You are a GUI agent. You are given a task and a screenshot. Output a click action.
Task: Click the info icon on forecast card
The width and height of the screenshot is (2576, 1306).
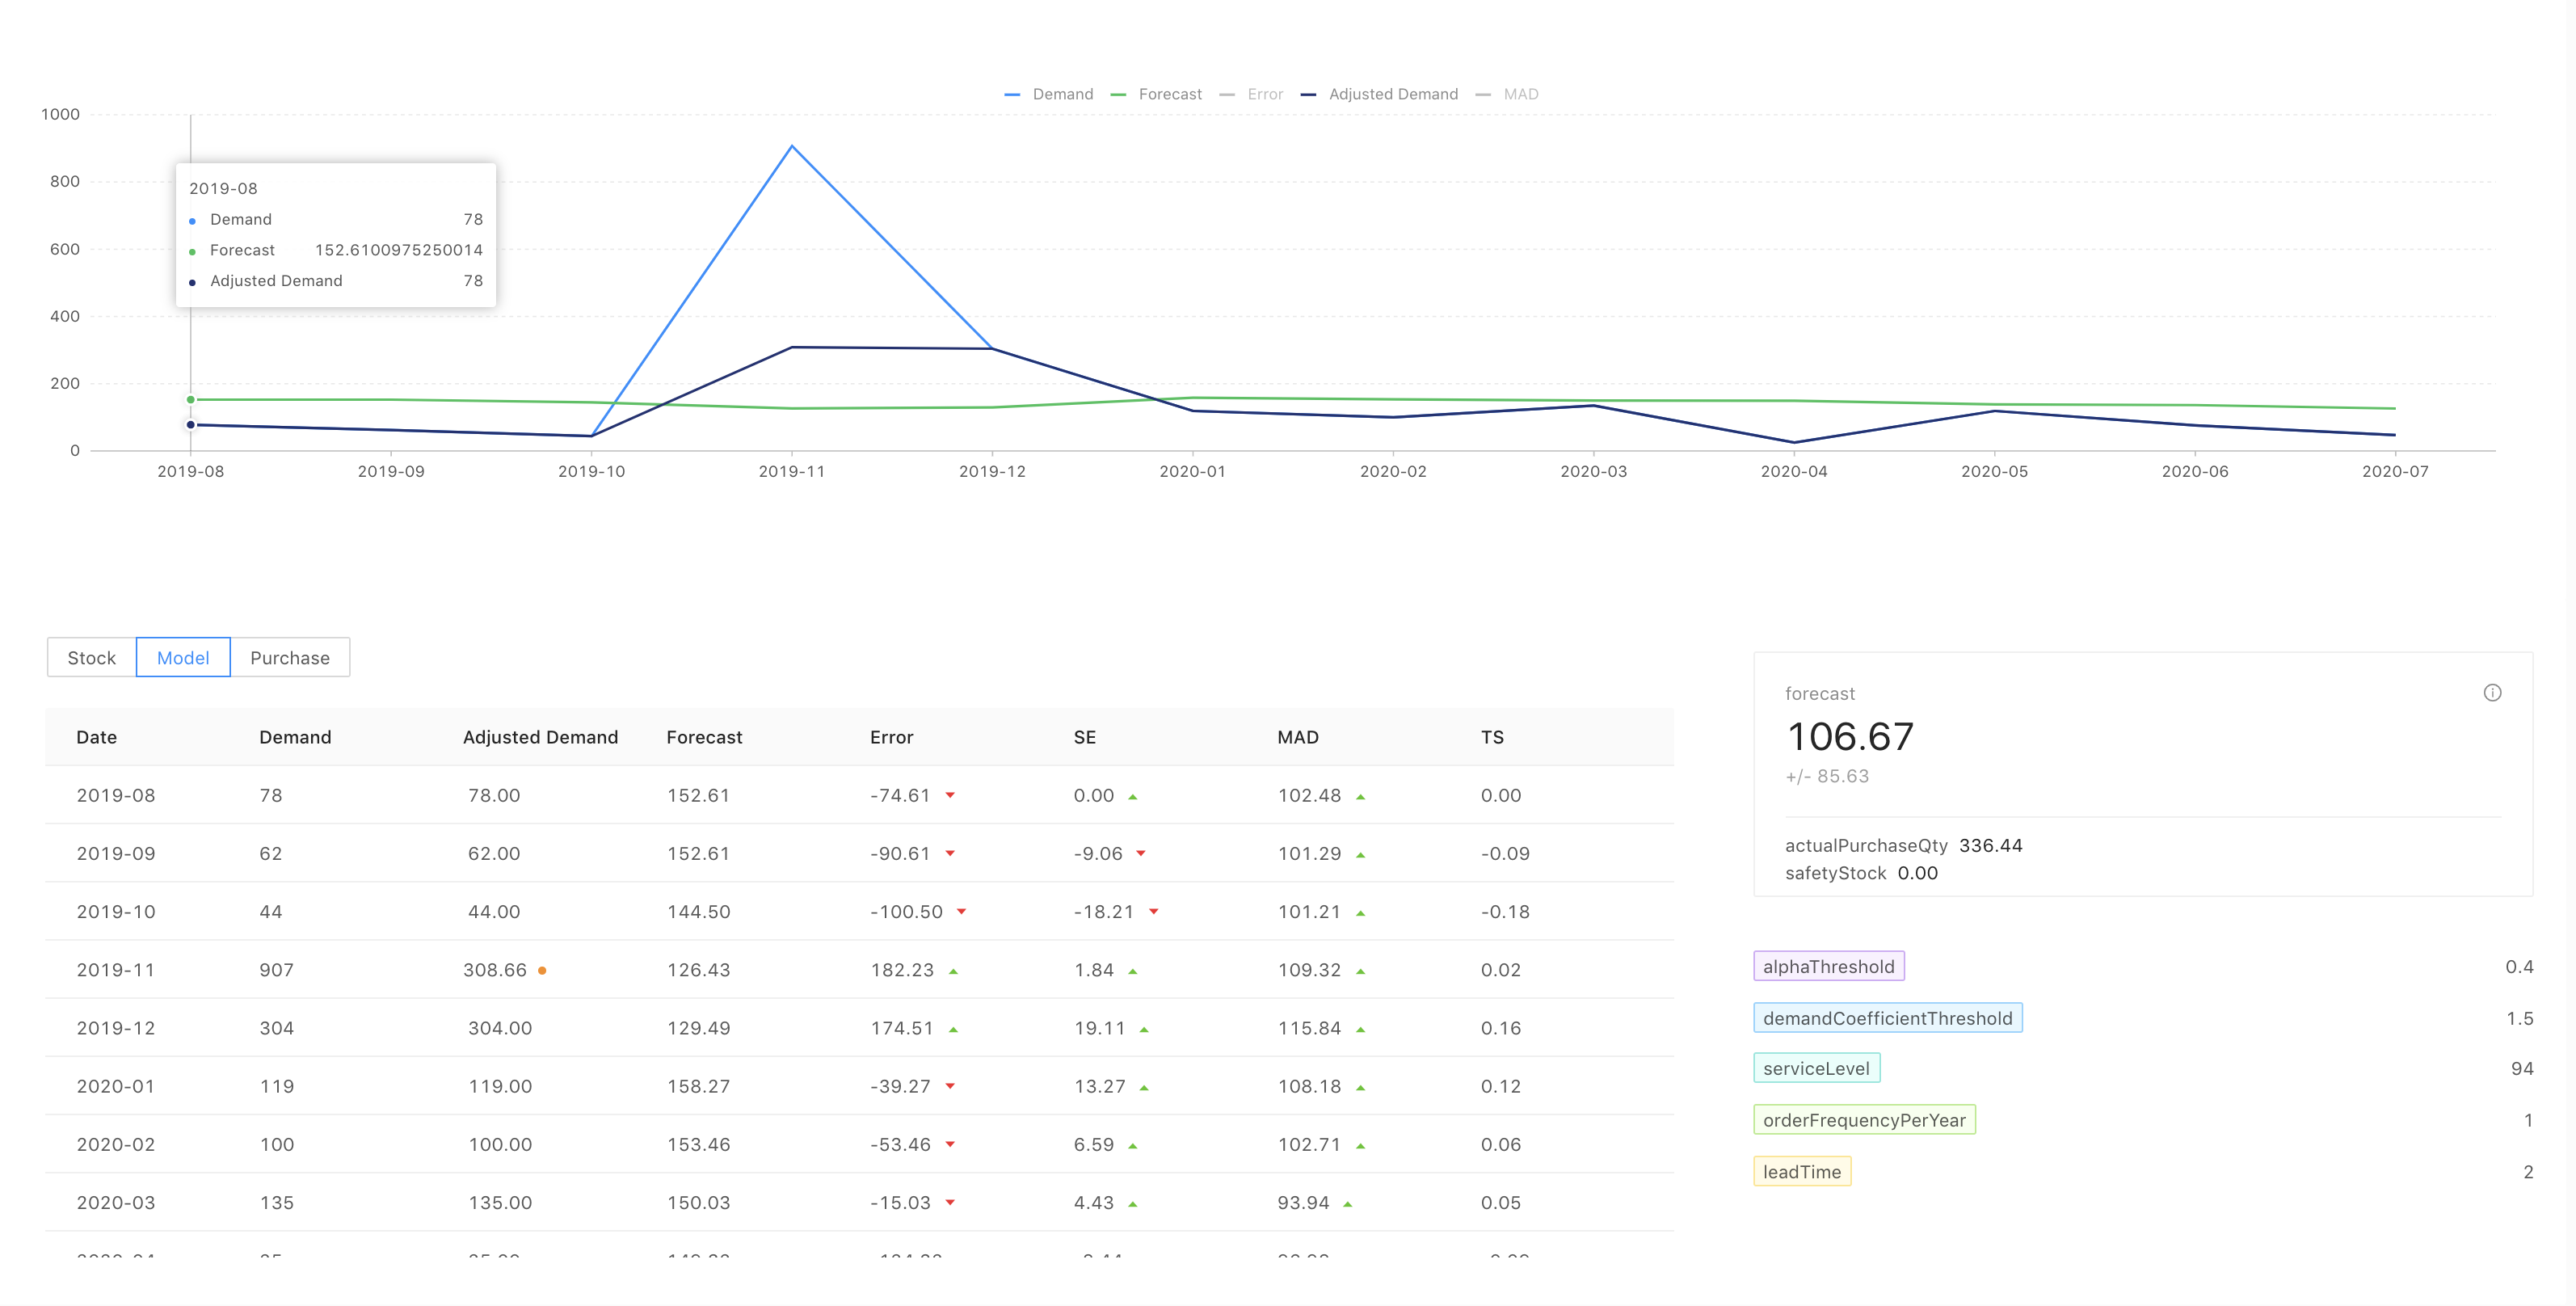point(2491,693)
